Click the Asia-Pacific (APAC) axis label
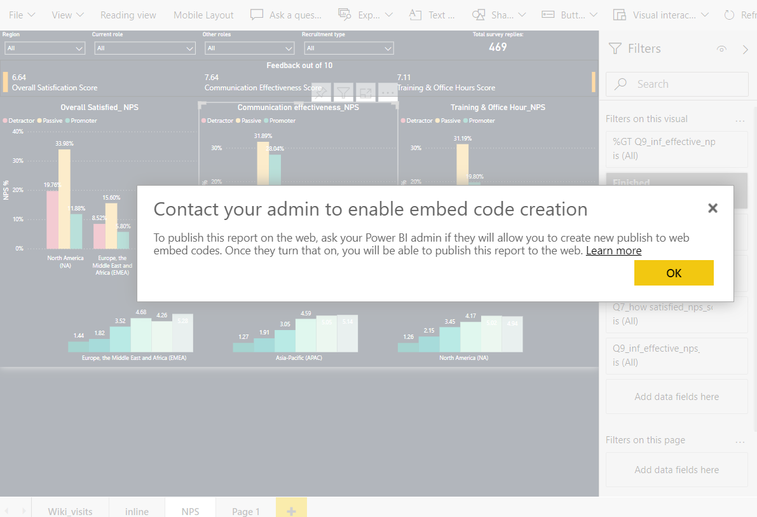This screenshot has height=517, width=757. (x=299, y=358)
